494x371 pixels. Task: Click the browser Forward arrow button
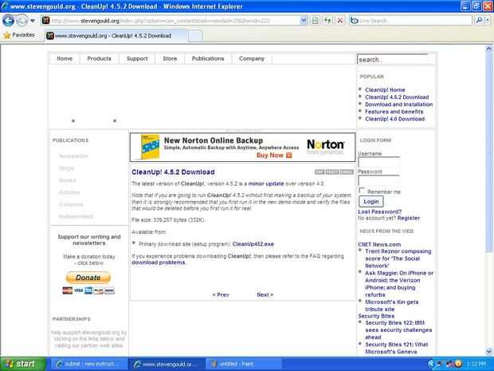(22, 21)
